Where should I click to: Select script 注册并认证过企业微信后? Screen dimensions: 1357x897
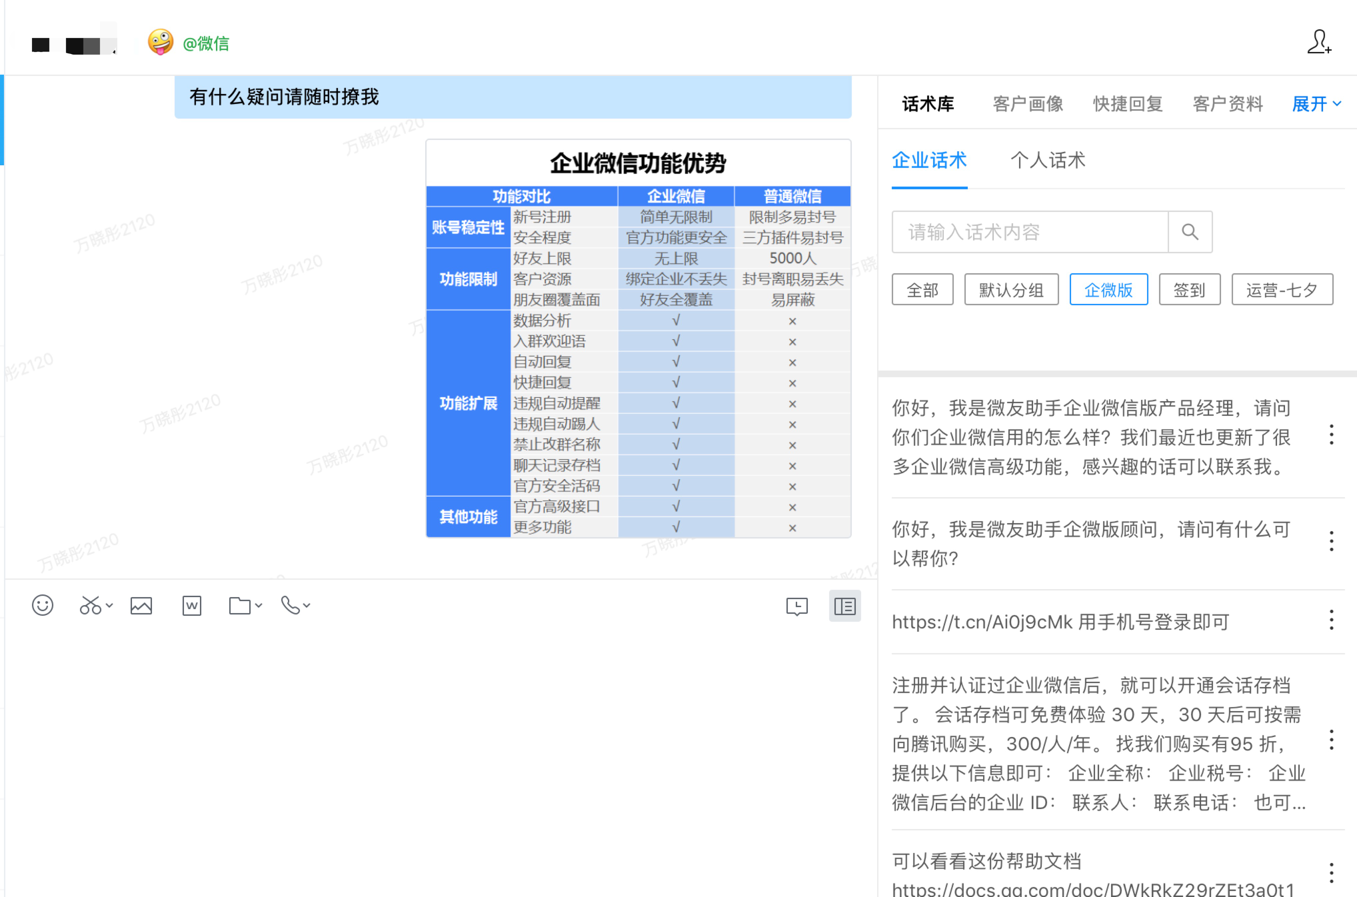pyautogui.click(x=1098, y=744)
